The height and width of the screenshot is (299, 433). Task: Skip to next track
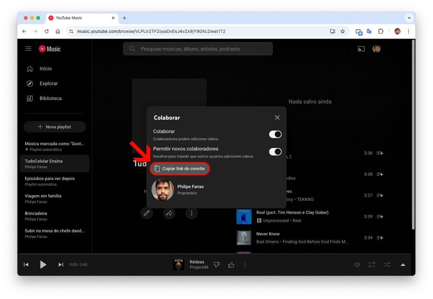pos(61,265)
